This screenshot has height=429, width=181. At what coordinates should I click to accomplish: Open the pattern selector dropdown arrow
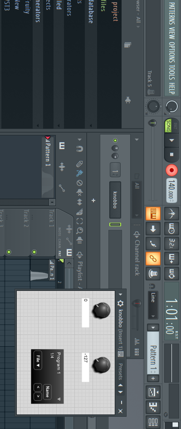(153, 328)
